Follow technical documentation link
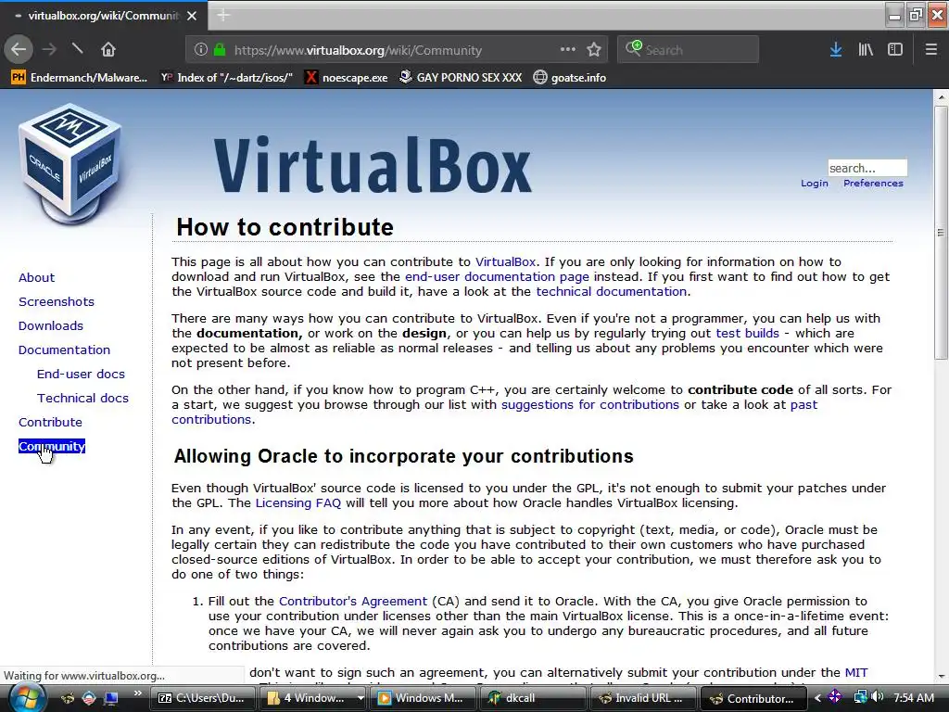The image size is (949, 712). [612, 292]
